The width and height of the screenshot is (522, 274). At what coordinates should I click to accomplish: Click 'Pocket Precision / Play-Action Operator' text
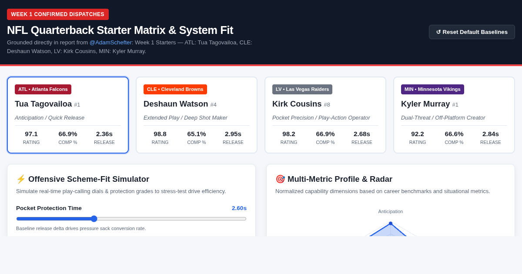[x=321, y=117]
